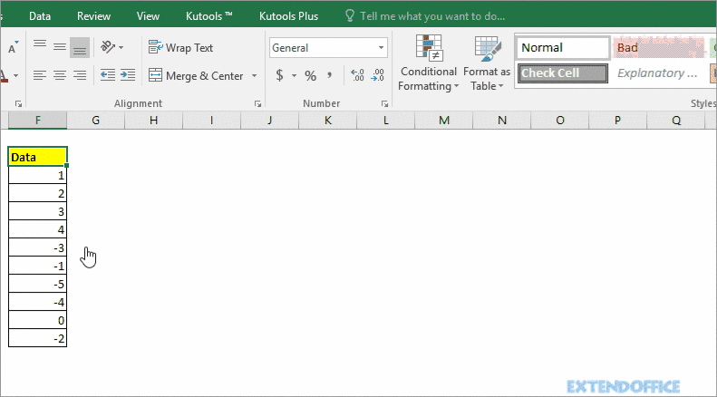Select the Explanatory text style

tap(659, 73)
